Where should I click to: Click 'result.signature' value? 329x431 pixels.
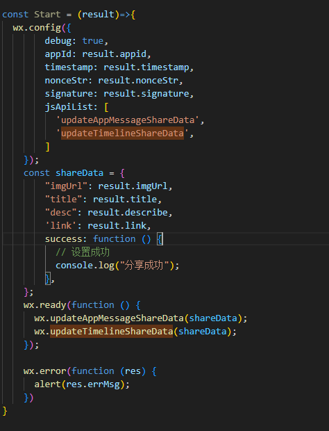click(x=146, y=94)
